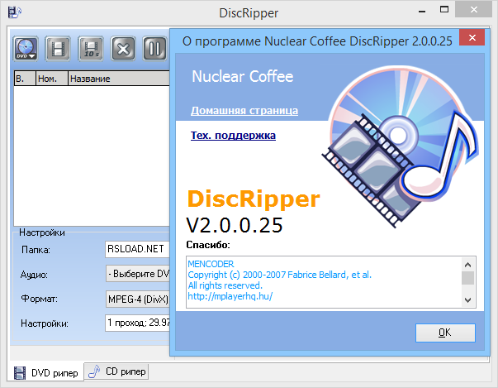Click the MENCODER credits line
498x388 pixels.
pyautogui.click(x=211, y=264)
